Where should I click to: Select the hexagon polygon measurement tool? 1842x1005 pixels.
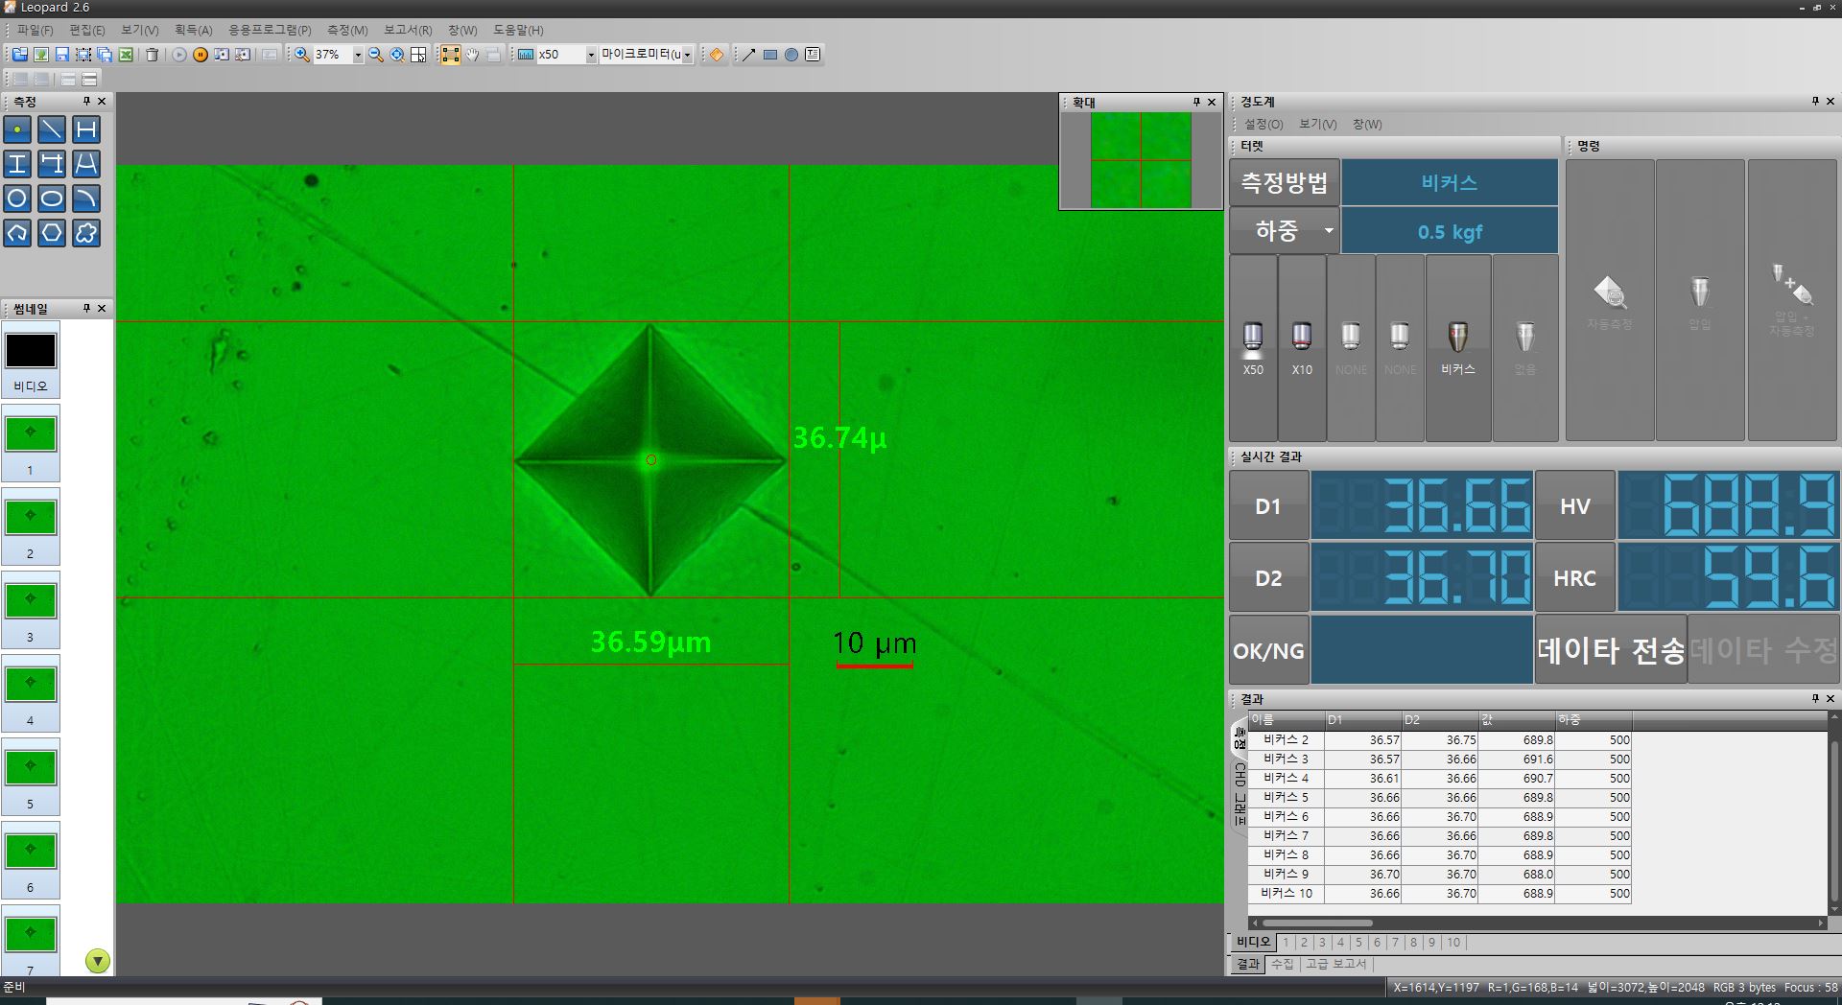52,233
